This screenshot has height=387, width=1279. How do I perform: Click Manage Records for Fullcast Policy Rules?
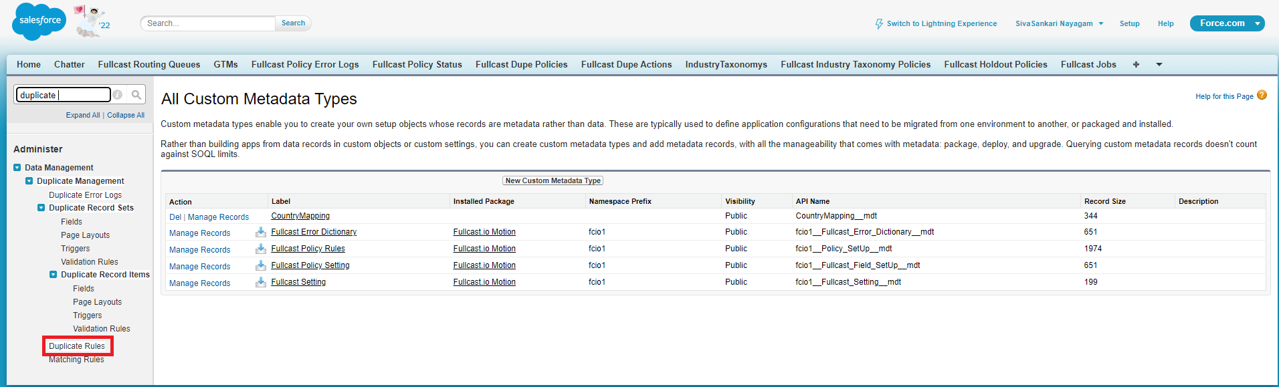point(200,250)
